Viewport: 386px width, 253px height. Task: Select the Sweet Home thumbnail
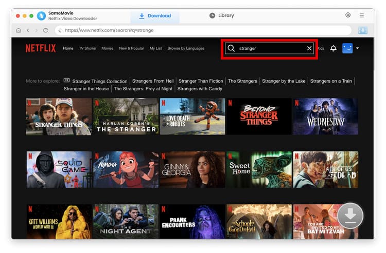pos(259,169)
